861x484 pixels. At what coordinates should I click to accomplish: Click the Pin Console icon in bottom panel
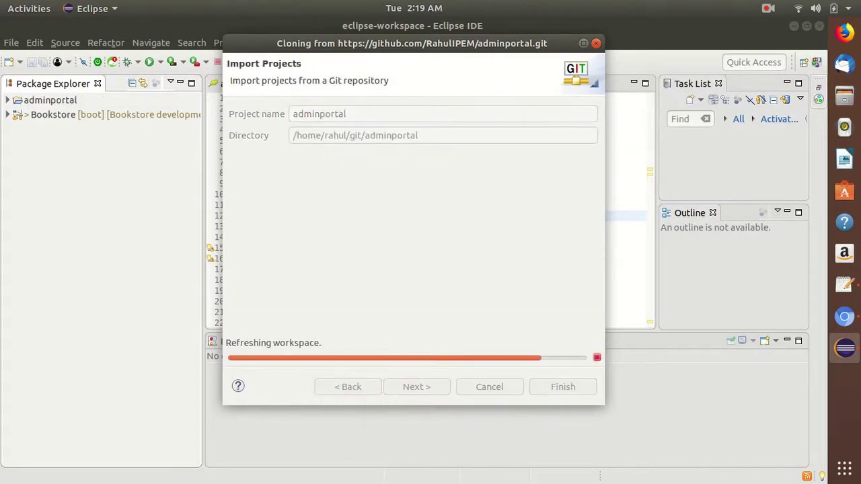pos(731,340)
